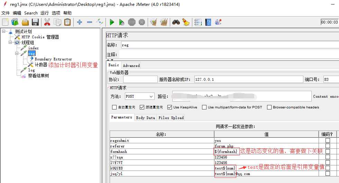
Task: Select the HTTP Cookie 管理器 node
Action: pyautogui.click(x=40, y=37)
